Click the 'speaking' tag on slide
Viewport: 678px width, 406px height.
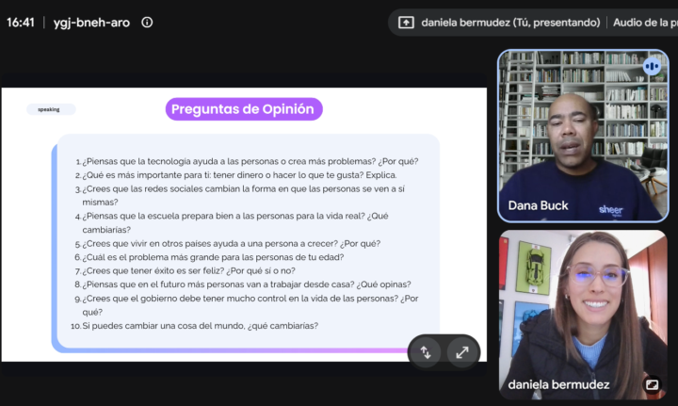[51, 109]
